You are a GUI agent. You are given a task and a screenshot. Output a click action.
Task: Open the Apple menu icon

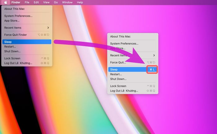coord(6,2)
